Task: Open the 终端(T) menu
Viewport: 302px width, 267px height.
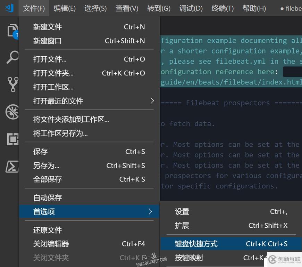Action: point(223,8)
